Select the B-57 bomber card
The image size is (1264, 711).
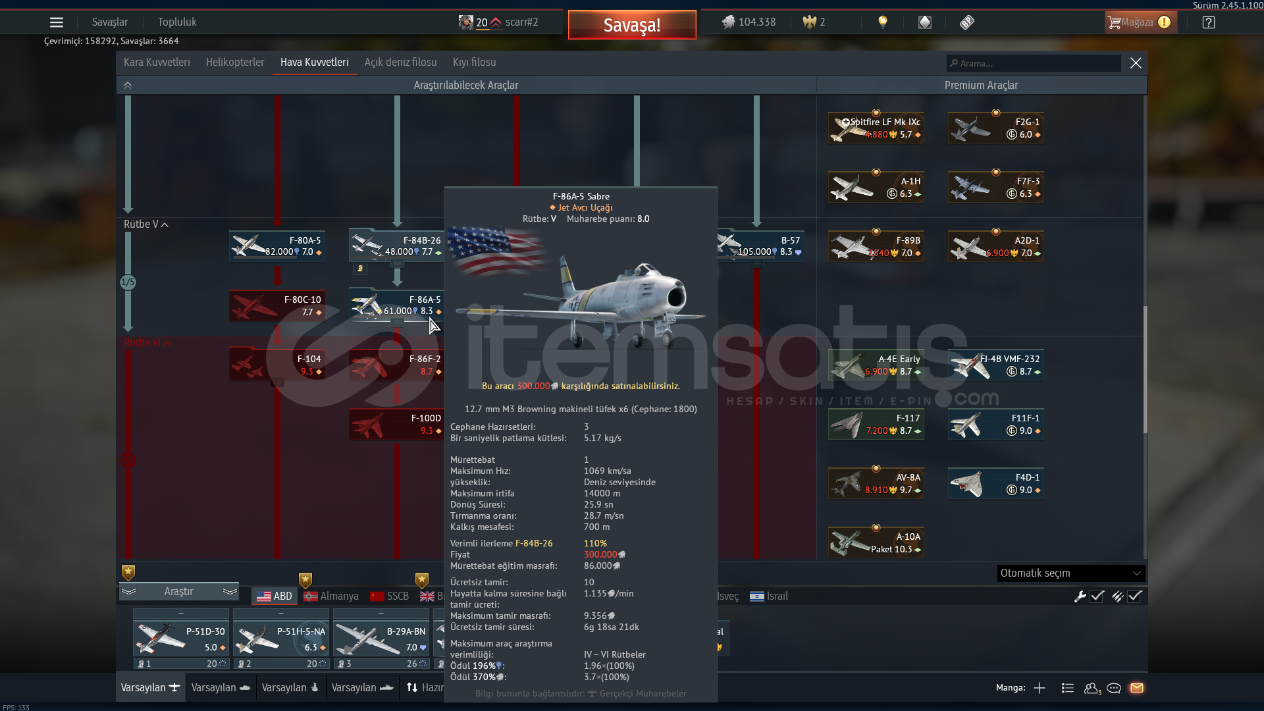coord(761,246)
